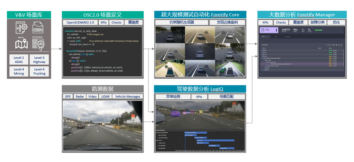Click the power icon in Functions toolbar

[341, 45]
